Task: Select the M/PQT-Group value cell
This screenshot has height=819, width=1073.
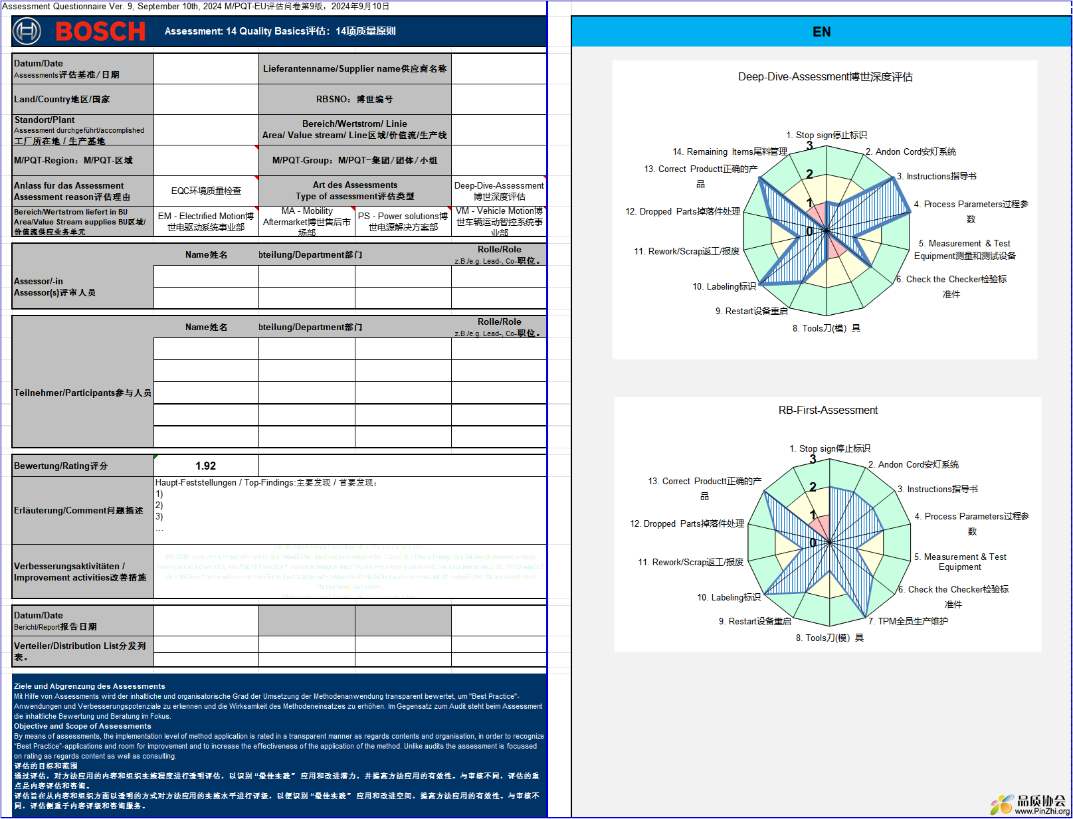Action: point(499,160)
